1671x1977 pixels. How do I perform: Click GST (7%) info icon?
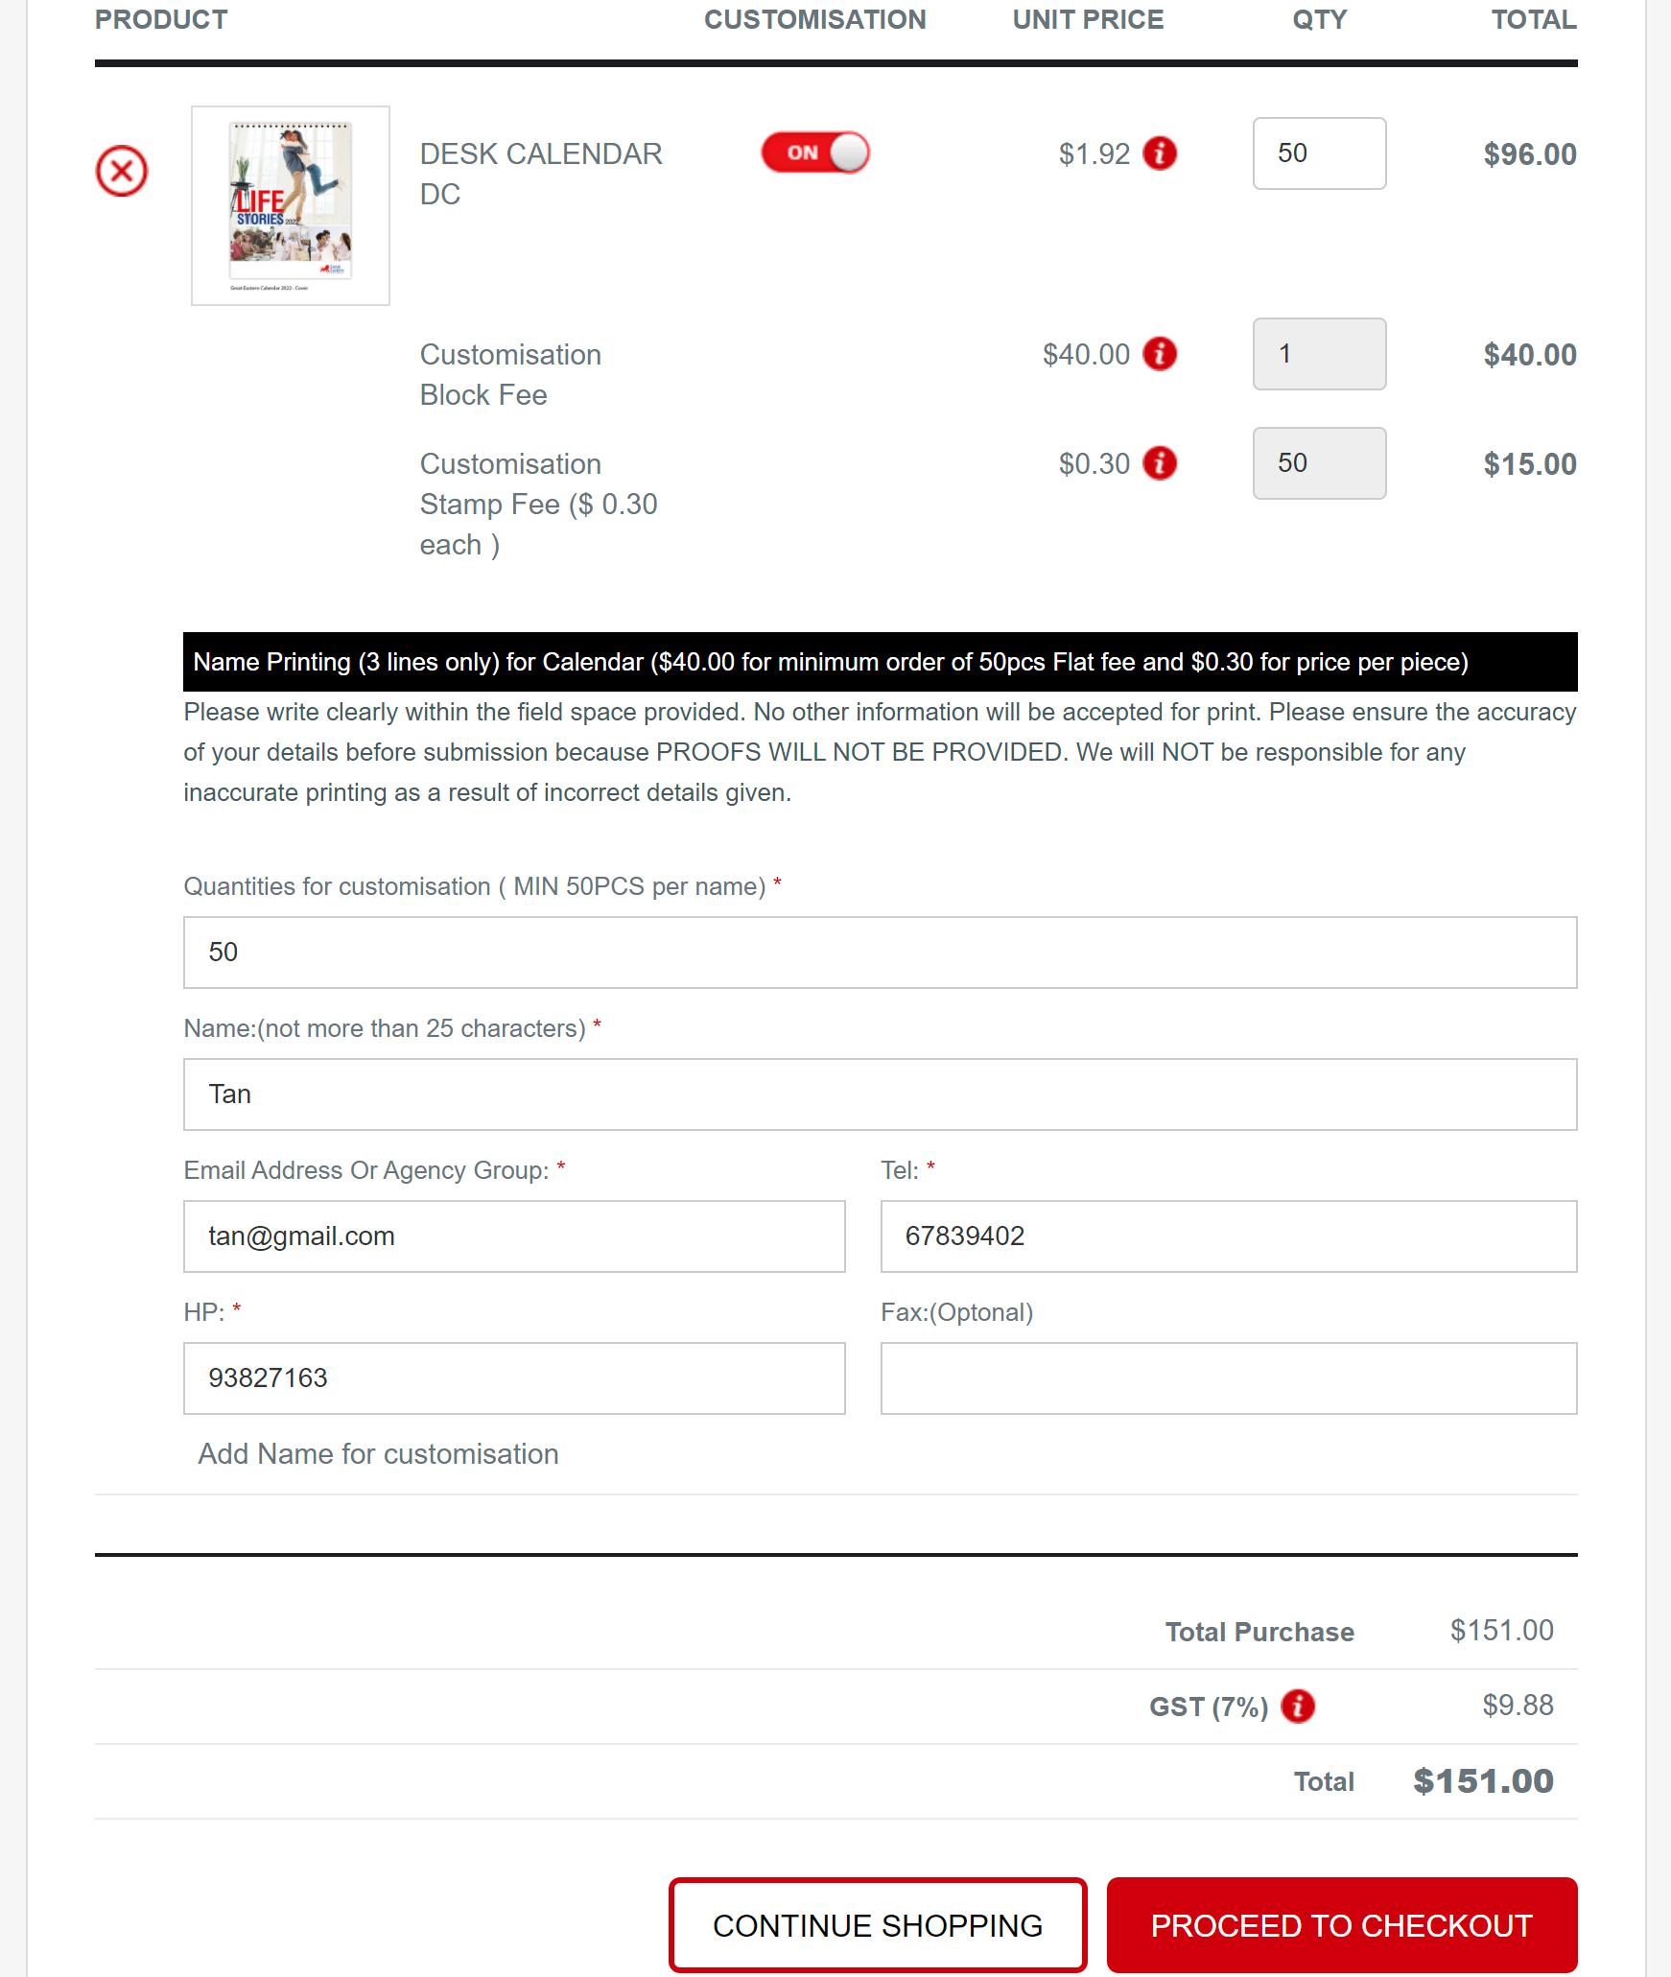[1297, 1706]
